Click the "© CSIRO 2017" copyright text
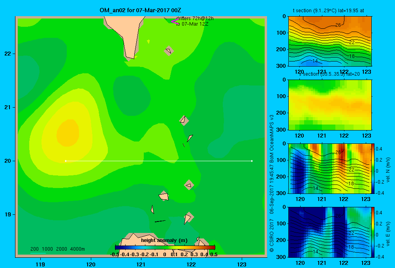The height and width of the screenshot is (268, 395). tap(272, 236)
